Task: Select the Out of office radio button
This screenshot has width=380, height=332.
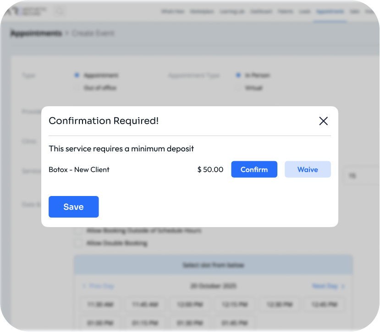Action: click(77, 87)
